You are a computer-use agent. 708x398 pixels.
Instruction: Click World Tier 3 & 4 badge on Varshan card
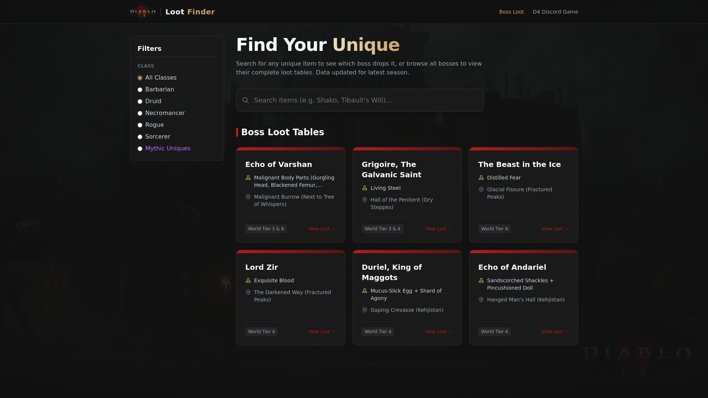tap(266, 229)
